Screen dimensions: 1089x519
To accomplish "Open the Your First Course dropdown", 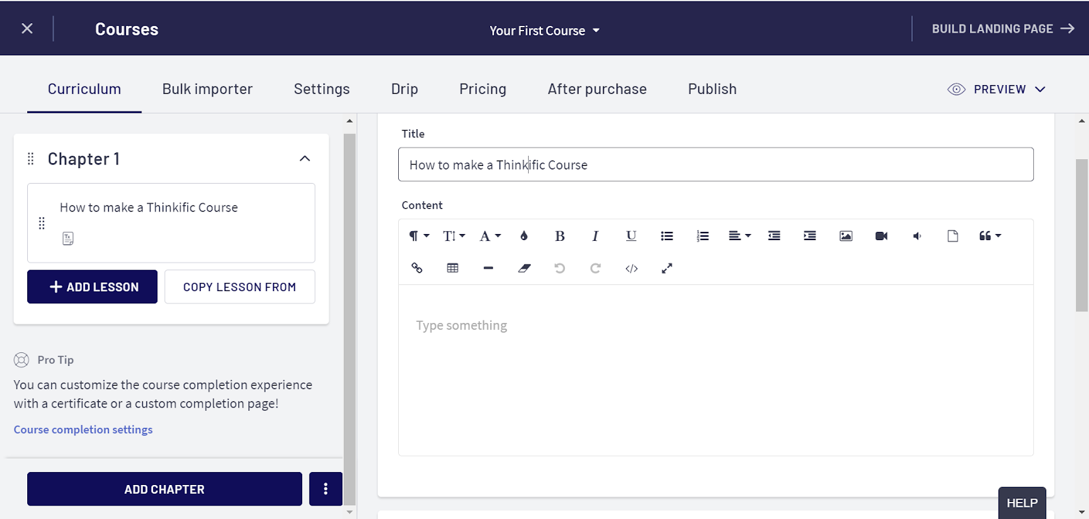I will pyautogui.click(x=544, y=31).
